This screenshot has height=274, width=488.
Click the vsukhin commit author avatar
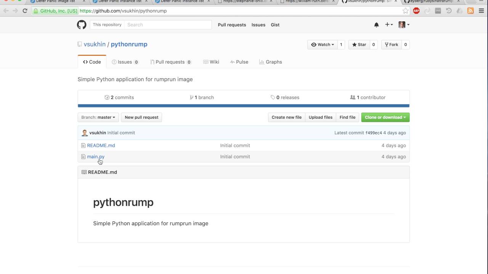85,133
